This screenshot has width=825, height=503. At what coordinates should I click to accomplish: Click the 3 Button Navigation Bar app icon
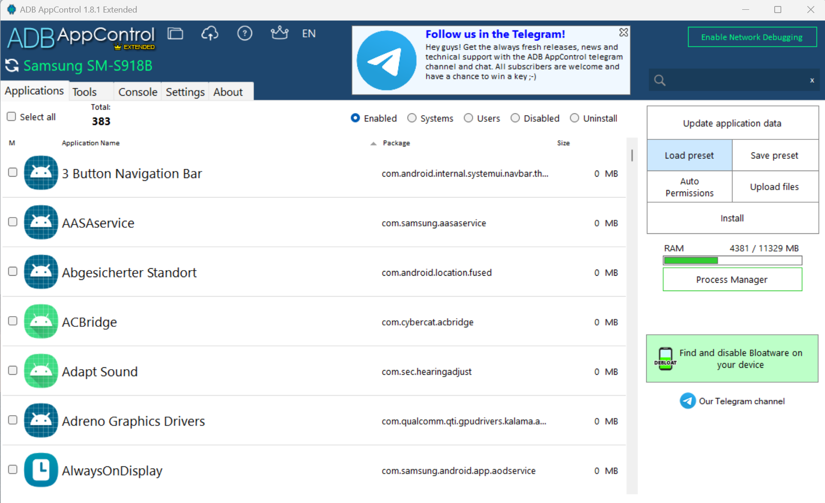point(41,173)
